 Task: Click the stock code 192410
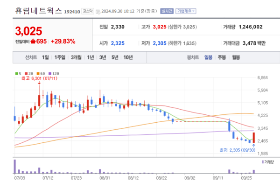coord(72,12)
